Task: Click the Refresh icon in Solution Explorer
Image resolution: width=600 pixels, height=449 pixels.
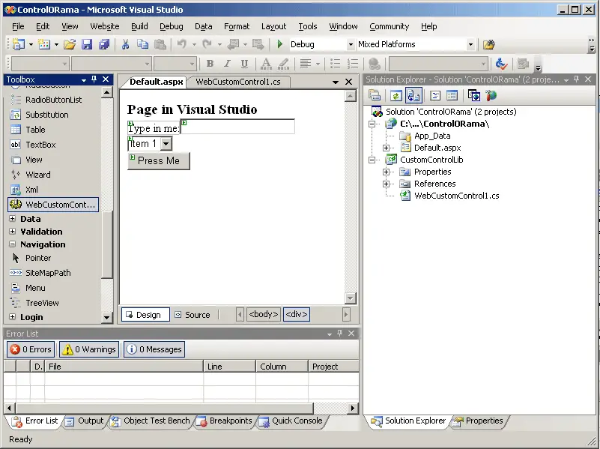Action: [396, 95]
